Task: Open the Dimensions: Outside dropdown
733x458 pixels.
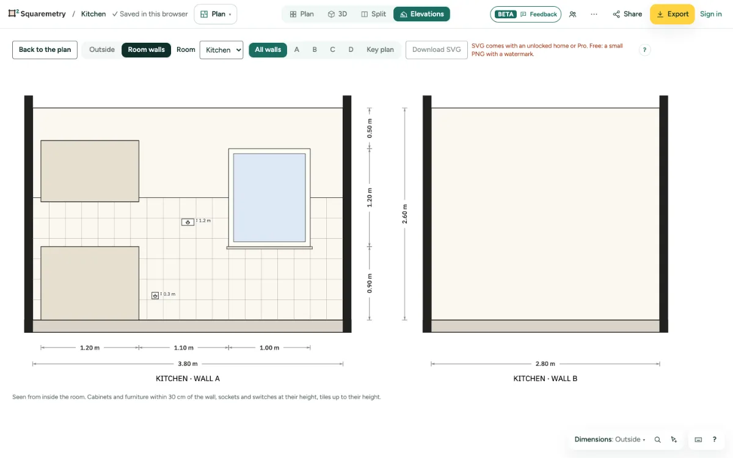Action: (x=610, y=439)
